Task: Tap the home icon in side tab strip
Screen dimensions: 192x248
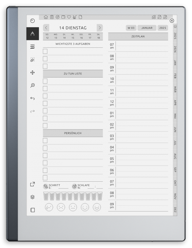Action: pyautogui.click(x=175, y=26)
